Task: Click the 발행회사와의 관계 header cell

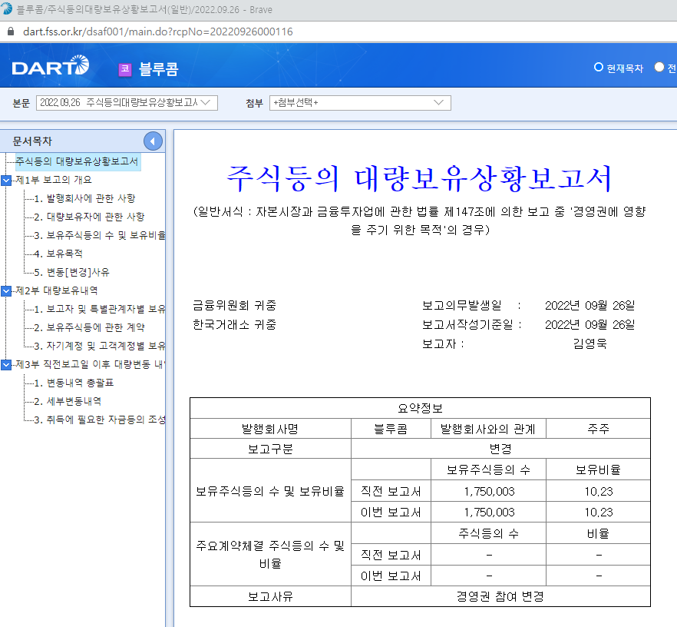Action: coord(488,429)
